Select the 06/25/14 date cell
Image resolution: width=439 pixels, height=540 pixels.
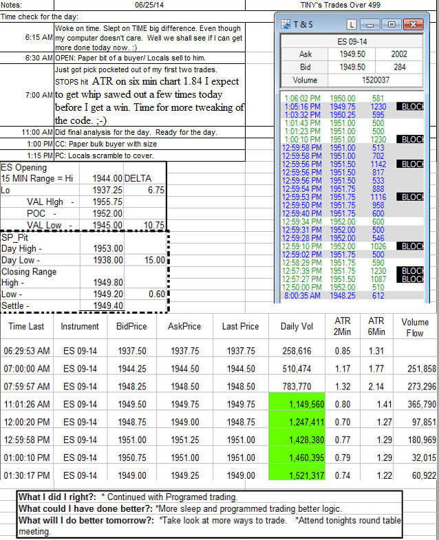149,5
